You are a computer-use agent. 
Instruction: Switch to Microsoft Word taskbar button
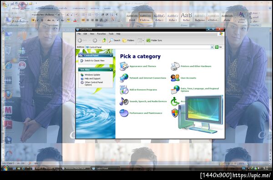pos(45,169)
